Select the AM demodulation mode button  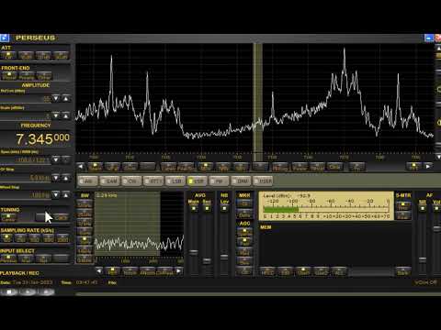(88, 181)
